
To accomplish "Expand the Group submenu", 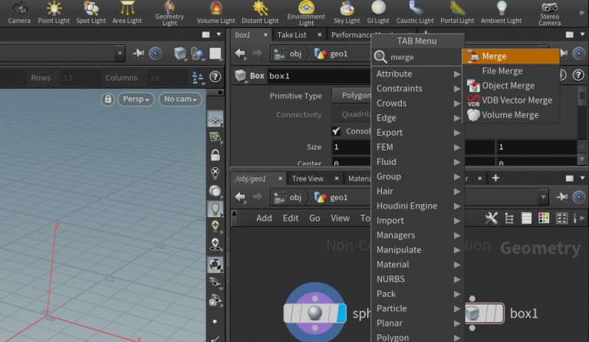I will pyautogui.click(x=418, y=176).
